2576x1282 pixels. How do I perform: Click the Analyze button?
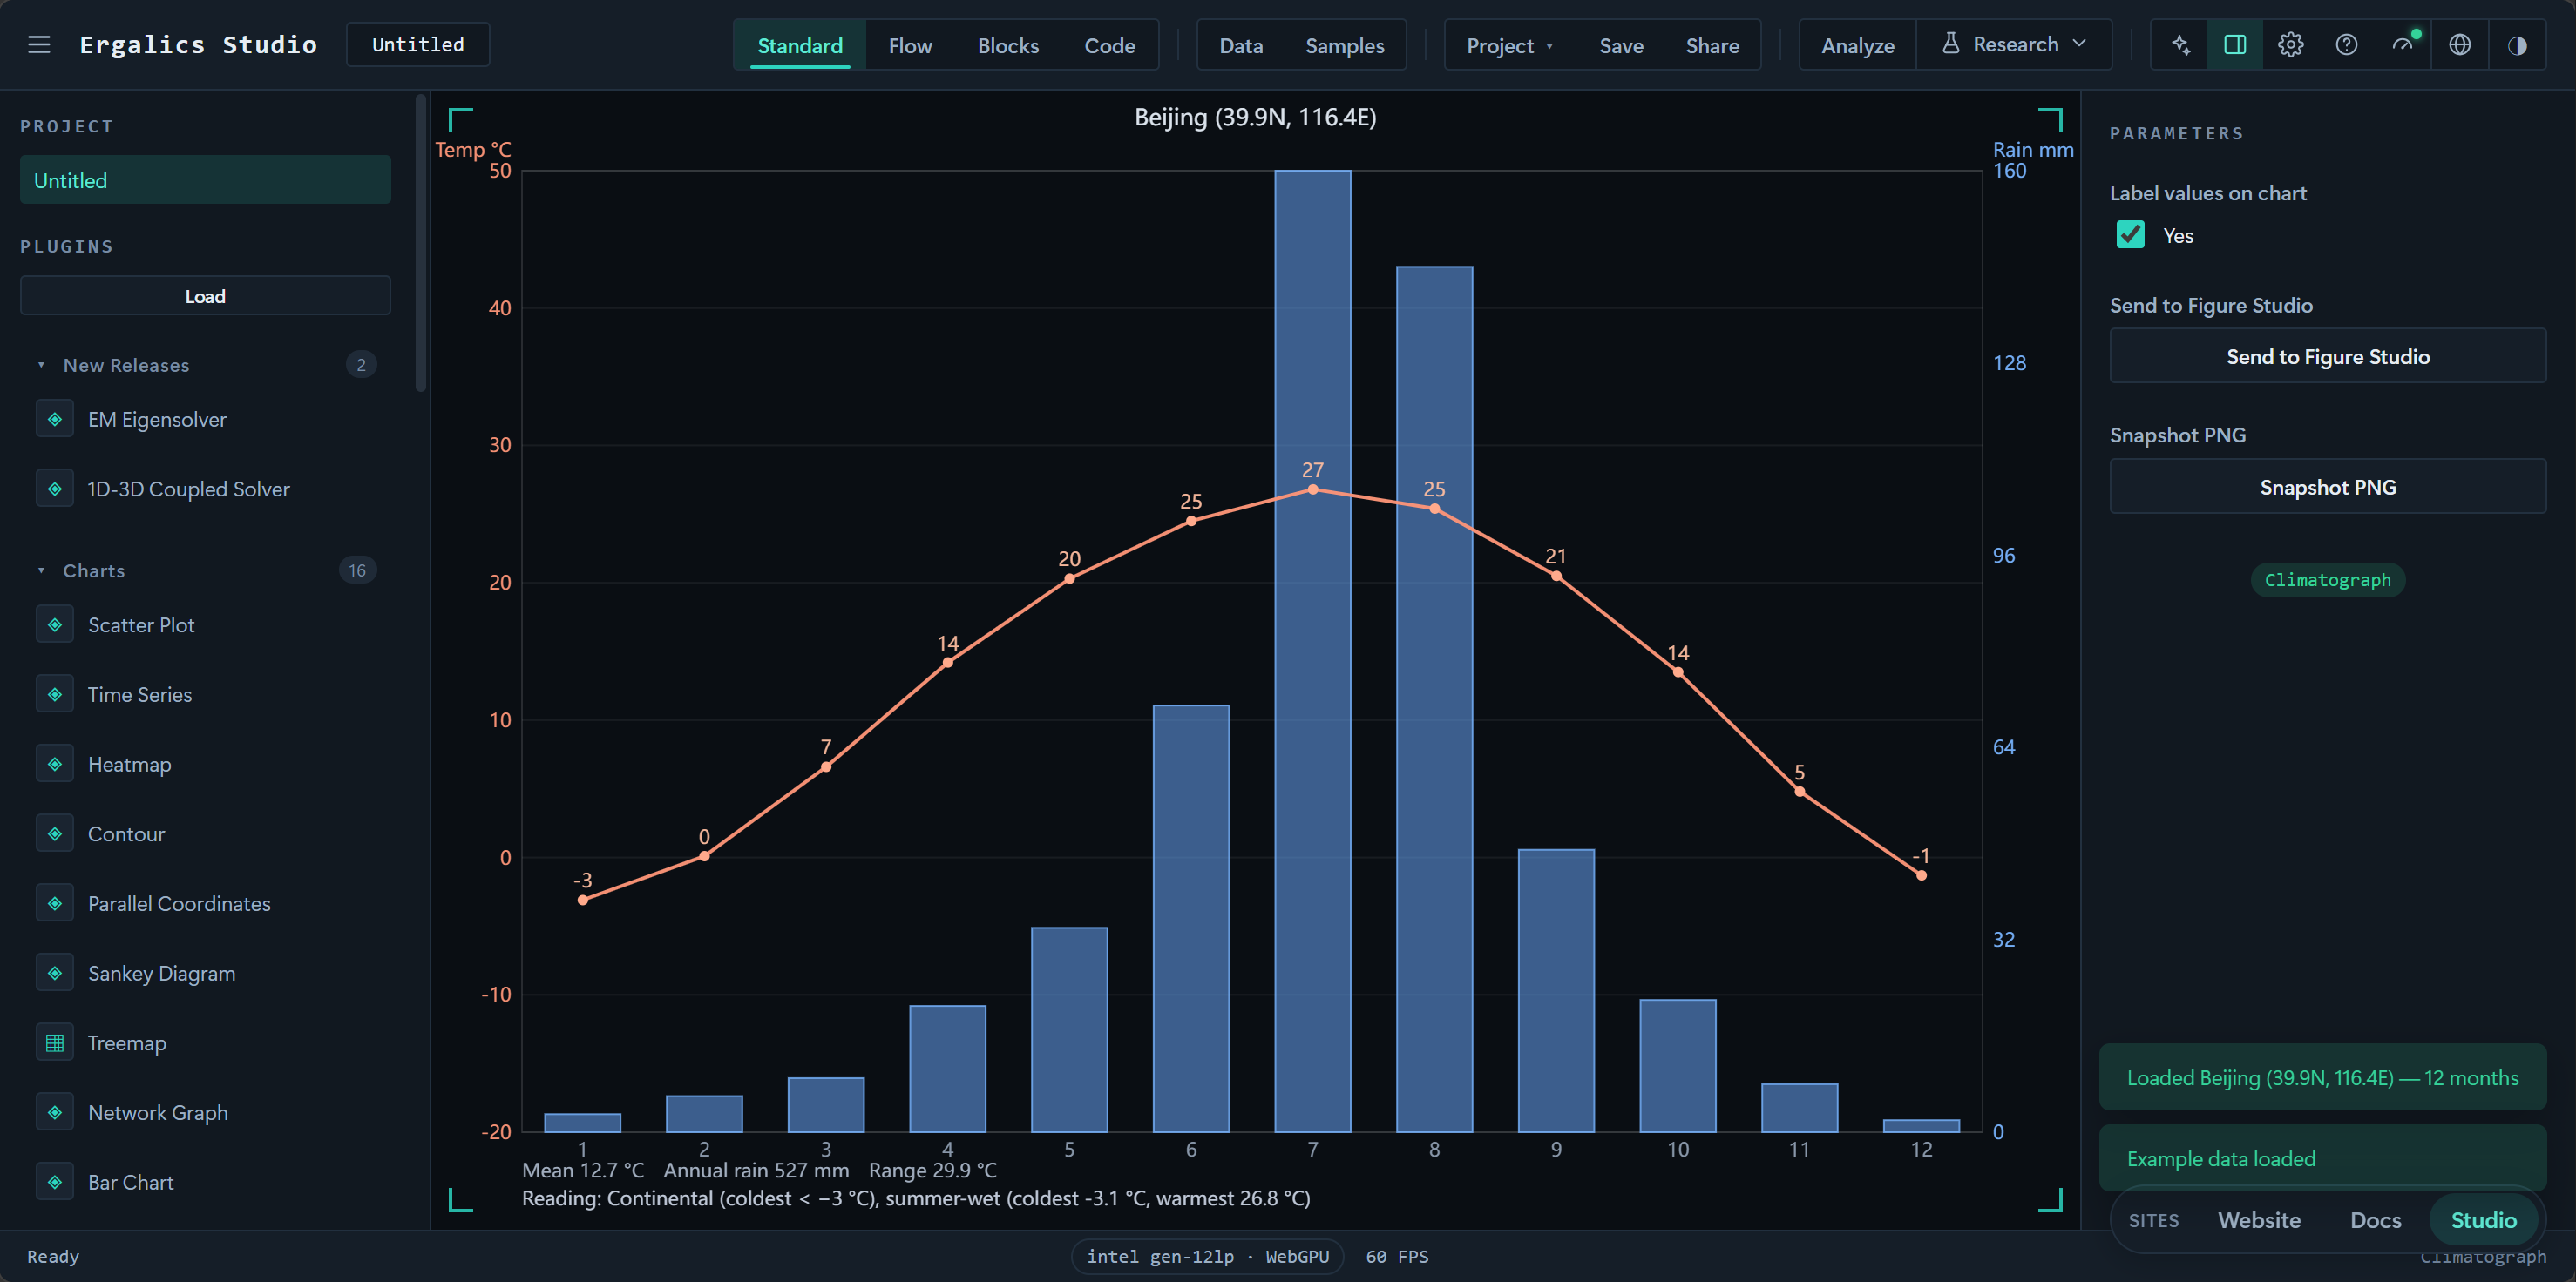[1857, 45]
